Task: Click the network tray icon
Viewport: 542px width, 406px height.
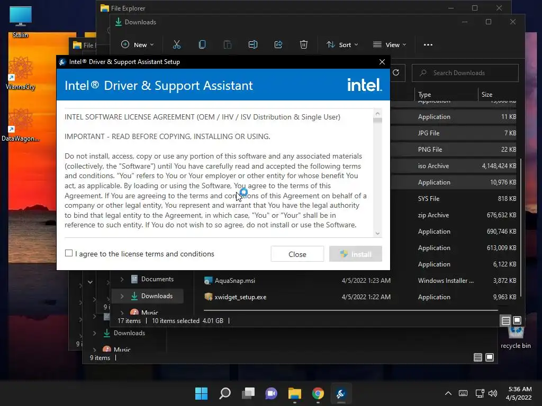Action: click(x=480, y=393)
